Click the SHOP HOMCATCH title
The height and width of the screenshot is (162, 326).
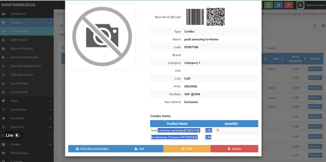[18, 5]
